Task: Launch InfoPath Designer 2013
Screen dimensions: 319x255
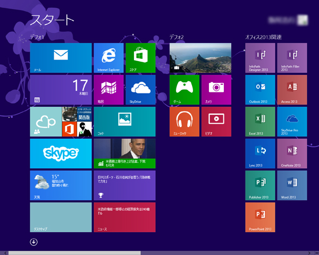Action: (x=260, y=58)
